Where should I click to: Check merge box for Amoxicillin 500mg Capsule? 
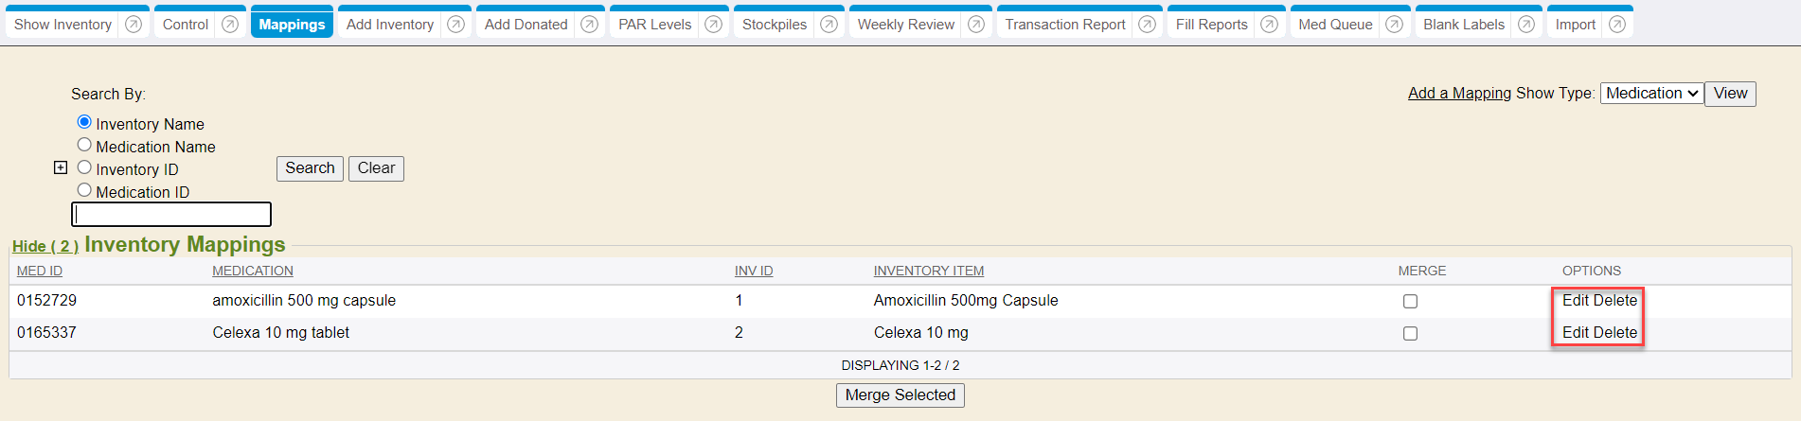click(1410, 301)
